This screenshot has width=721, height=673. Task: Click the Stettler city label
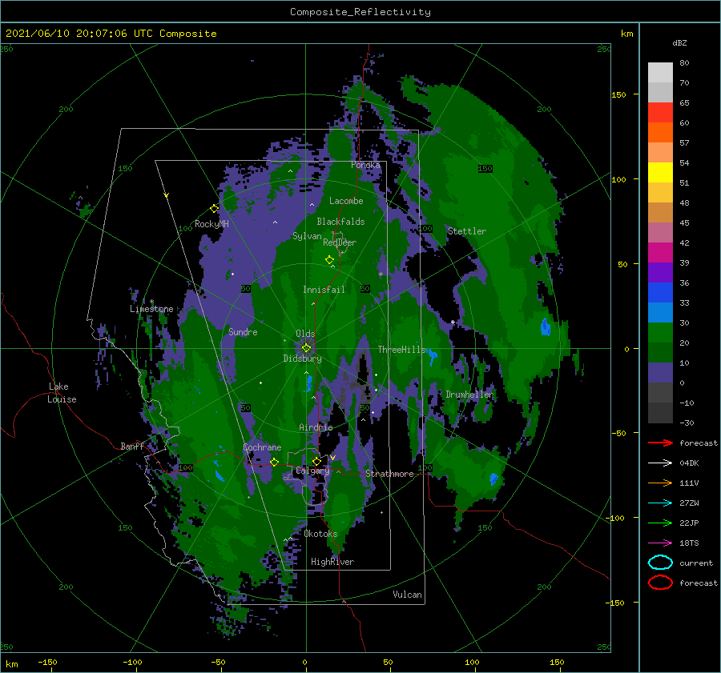click(467, 231)
